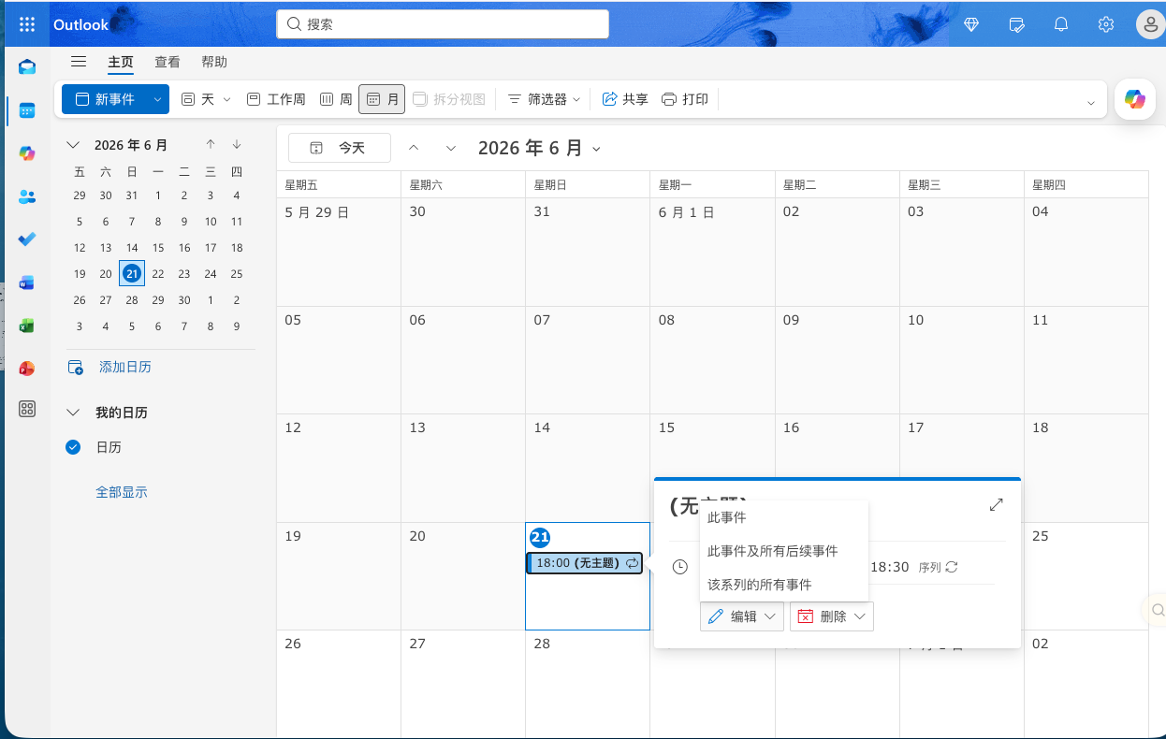Open the 删除 delete dropdown in popup

(x=832, y=616)
